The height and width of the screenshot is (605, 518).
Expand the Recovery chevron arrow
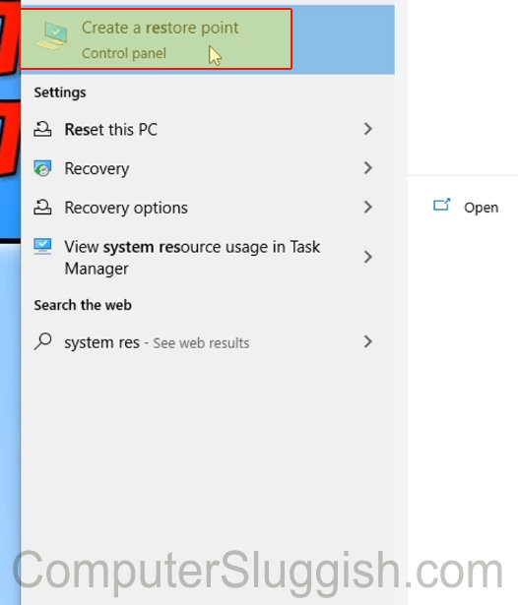click(368, 168)
